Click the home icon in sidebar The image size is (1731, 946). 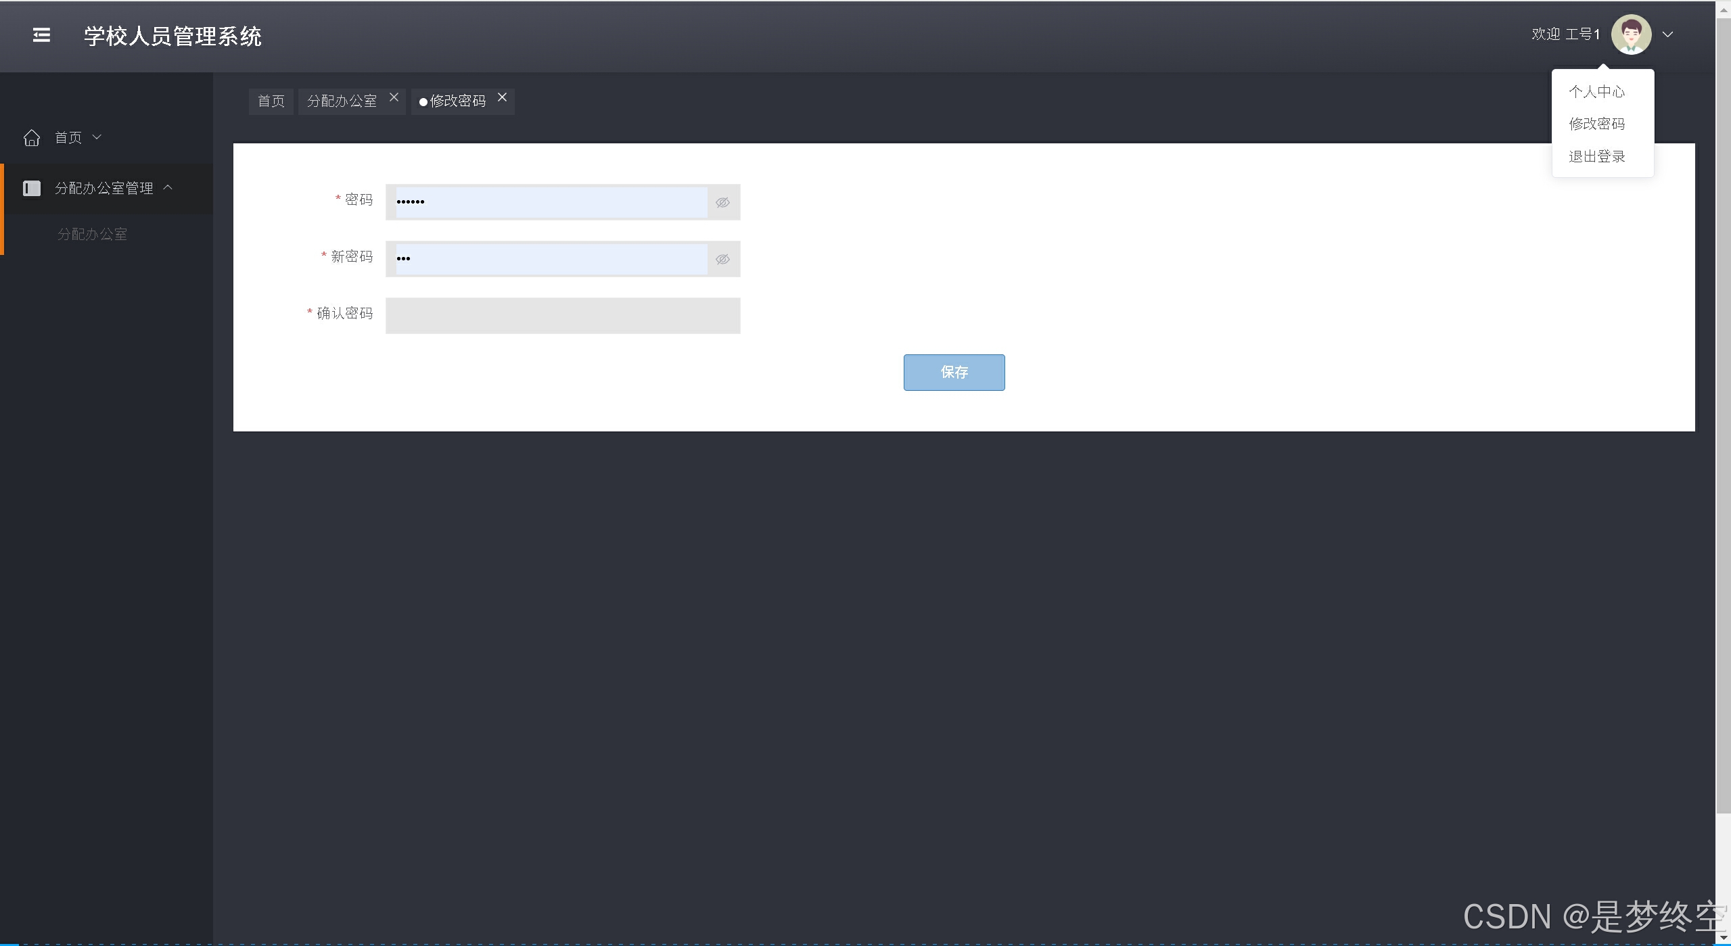(x=32, y=138)
